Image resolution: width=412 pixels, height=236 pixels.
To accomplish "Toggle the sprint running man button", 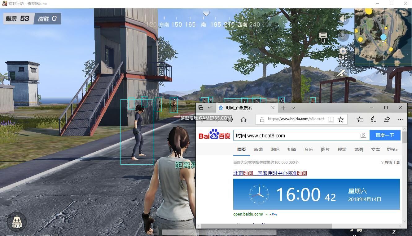I will tap(341, 73).
